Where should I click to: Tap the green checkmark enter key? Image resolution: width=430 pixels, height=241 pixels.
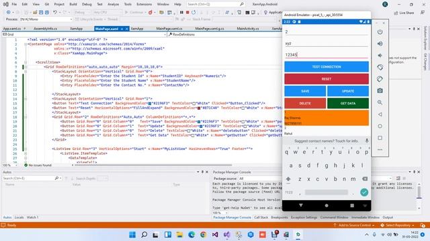coord(364,192)
